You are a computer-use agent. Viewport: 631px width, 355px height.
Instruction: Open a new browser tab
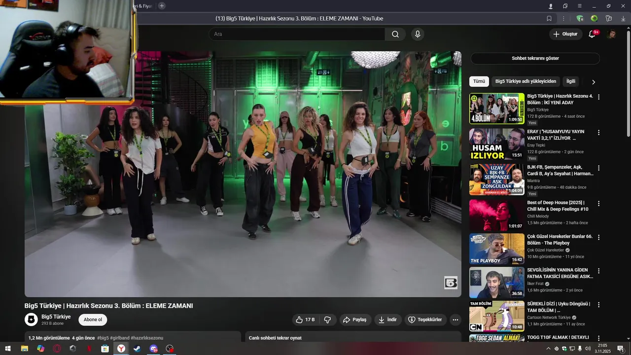tap(162, 6)
